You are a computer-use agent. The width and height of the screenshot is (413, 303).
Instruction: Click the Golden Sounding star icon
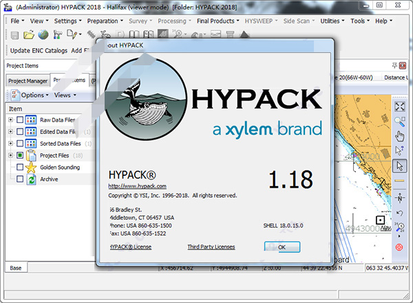click(x=31, y=167)
